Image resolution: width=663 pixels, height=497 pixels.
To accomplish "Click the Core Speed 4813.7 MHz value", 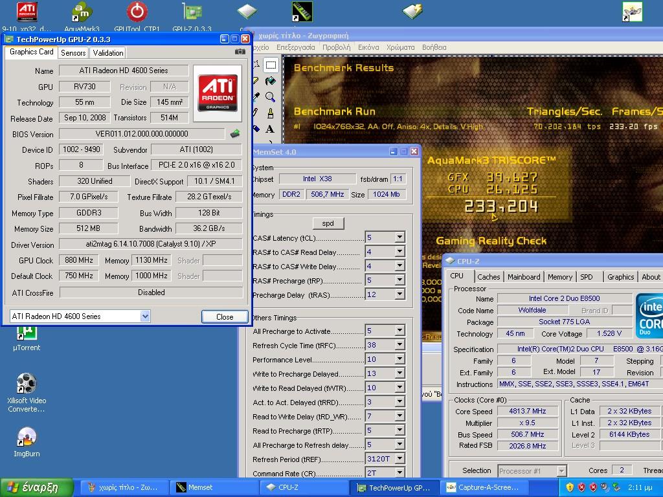I will (x=527, y=411).
